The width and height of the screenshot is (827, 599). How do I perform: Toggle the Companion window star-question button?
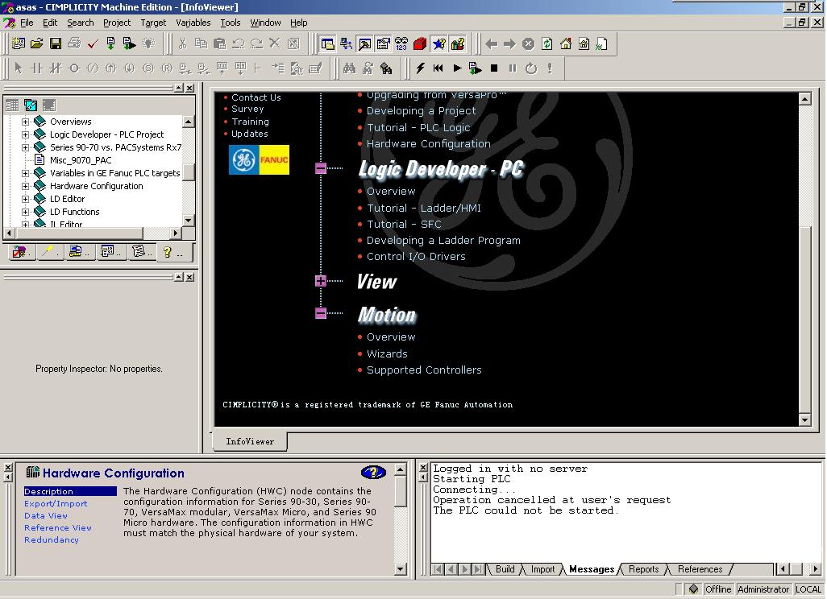click(438, 43)
